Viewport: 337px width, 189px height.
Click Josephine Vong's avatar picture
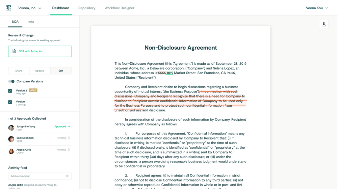tap(11, 128)
